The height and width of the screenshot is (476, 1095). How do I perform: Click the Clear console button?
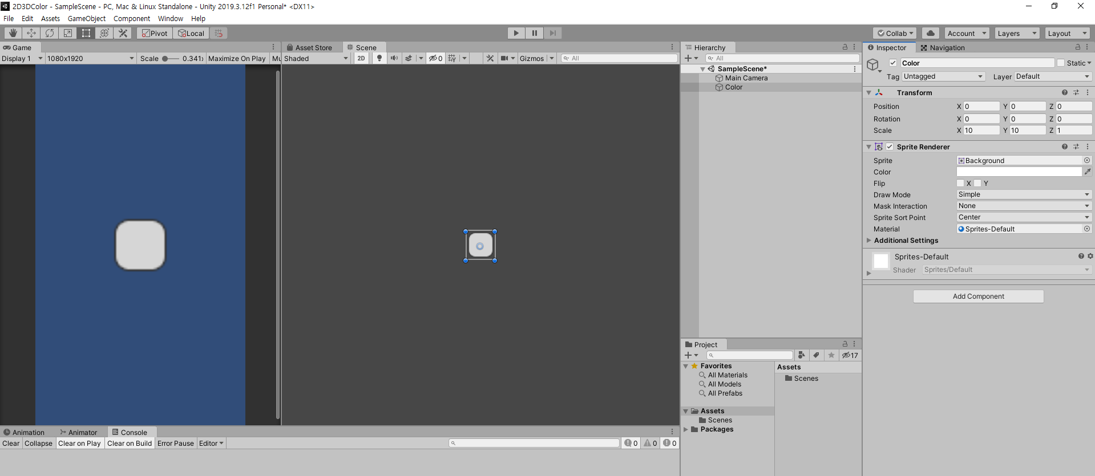11,444
